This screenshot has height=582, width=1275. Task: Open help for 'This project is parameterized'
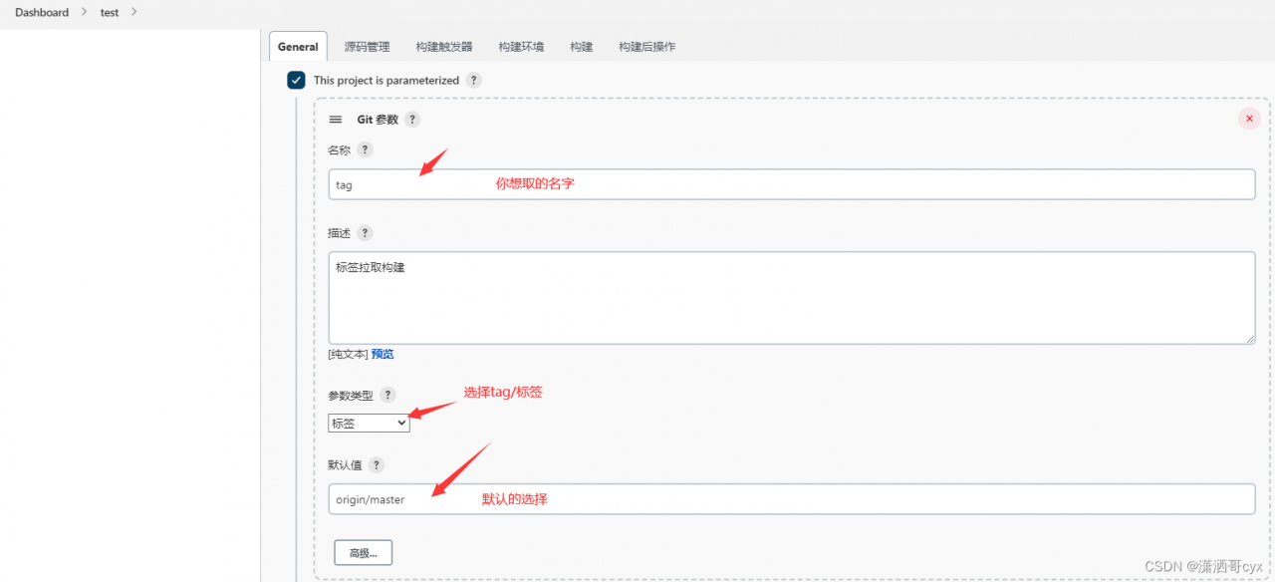click(474, 80)
